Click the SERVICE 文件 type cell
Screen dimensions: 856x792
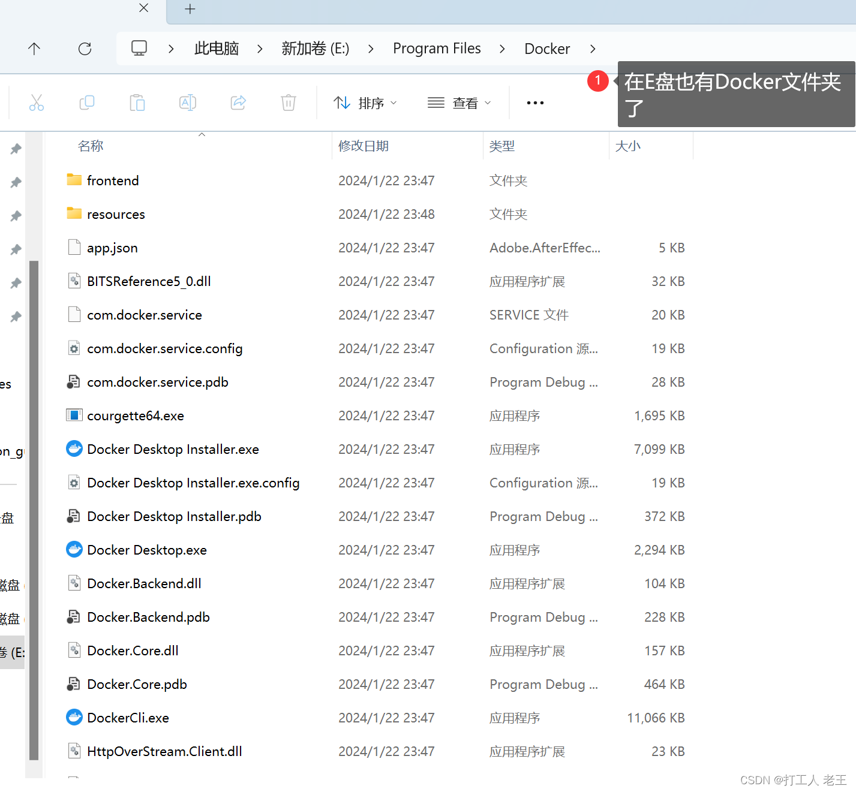point(529,315)
